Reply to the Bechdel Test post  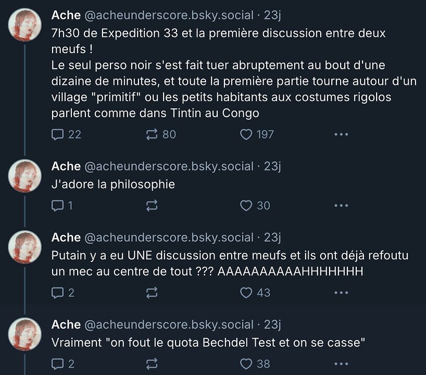click(x=58, y=364)
